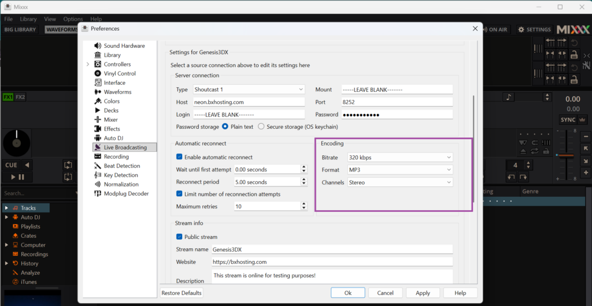
Task: Expand the Controllers tree item
Action: point(88,64)
